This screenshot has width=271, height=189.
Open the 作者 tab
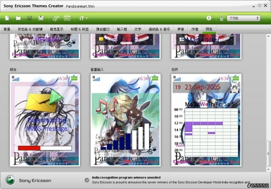point(195,29)
